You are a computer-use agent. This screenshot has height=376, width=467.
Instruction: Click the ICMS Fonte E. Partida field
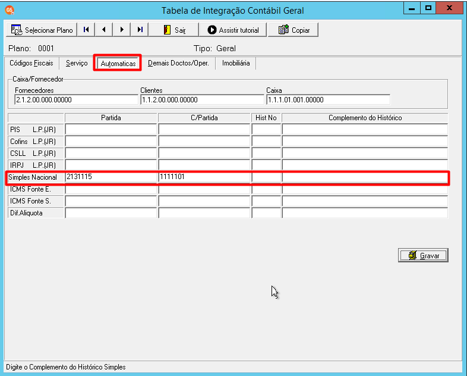[x=111, y=189]
